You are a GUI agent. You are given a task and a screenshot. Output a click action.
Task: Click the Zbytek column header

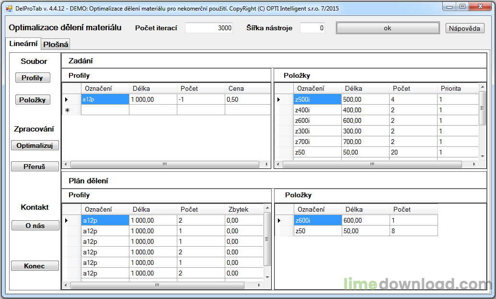243,209
